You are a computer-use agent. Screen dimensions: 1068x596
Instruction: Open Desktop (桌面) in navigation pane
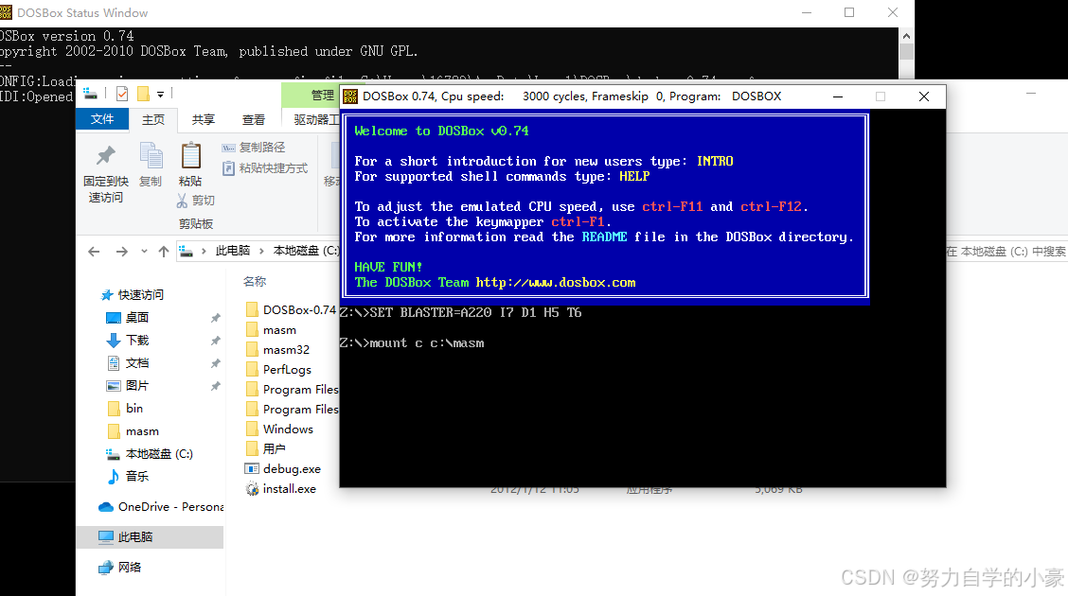(x=128, y=318)
